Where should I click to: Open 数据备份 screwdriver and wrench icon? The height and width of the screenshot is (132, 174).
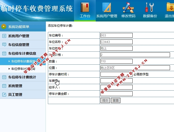(150, 7)
